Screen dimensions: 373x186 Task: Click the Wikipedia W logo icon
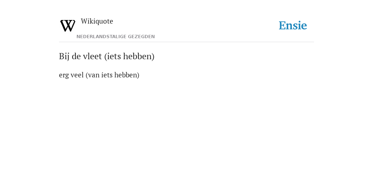[x=68, y=26]
